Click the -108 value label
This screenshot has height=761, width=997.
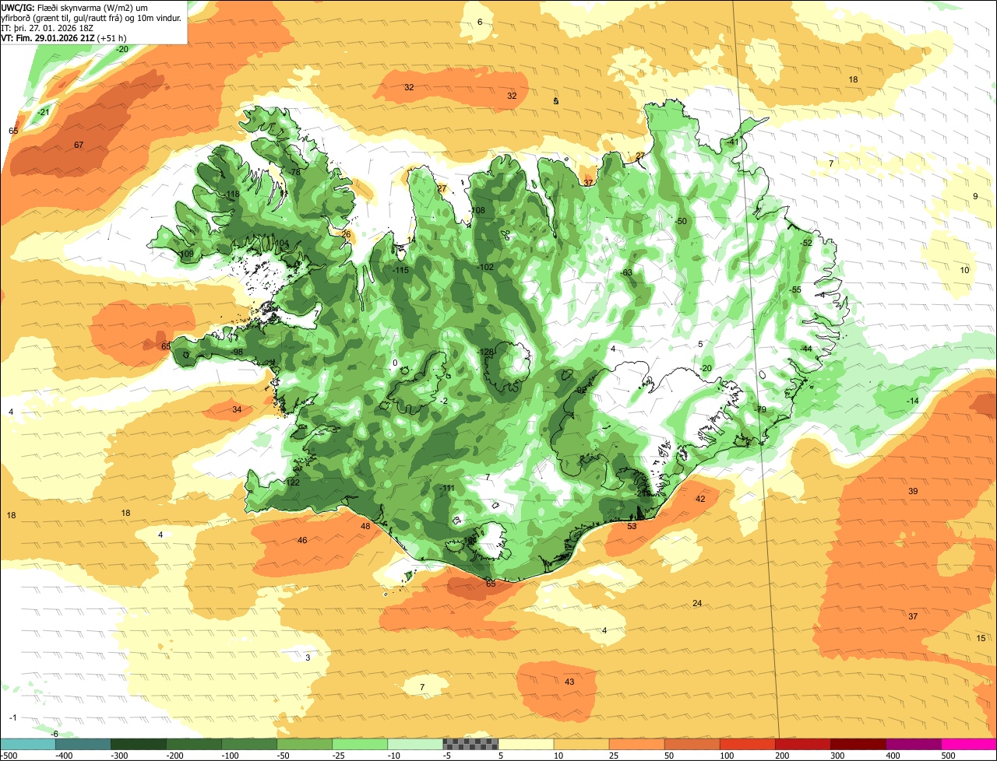pos(477,212)
